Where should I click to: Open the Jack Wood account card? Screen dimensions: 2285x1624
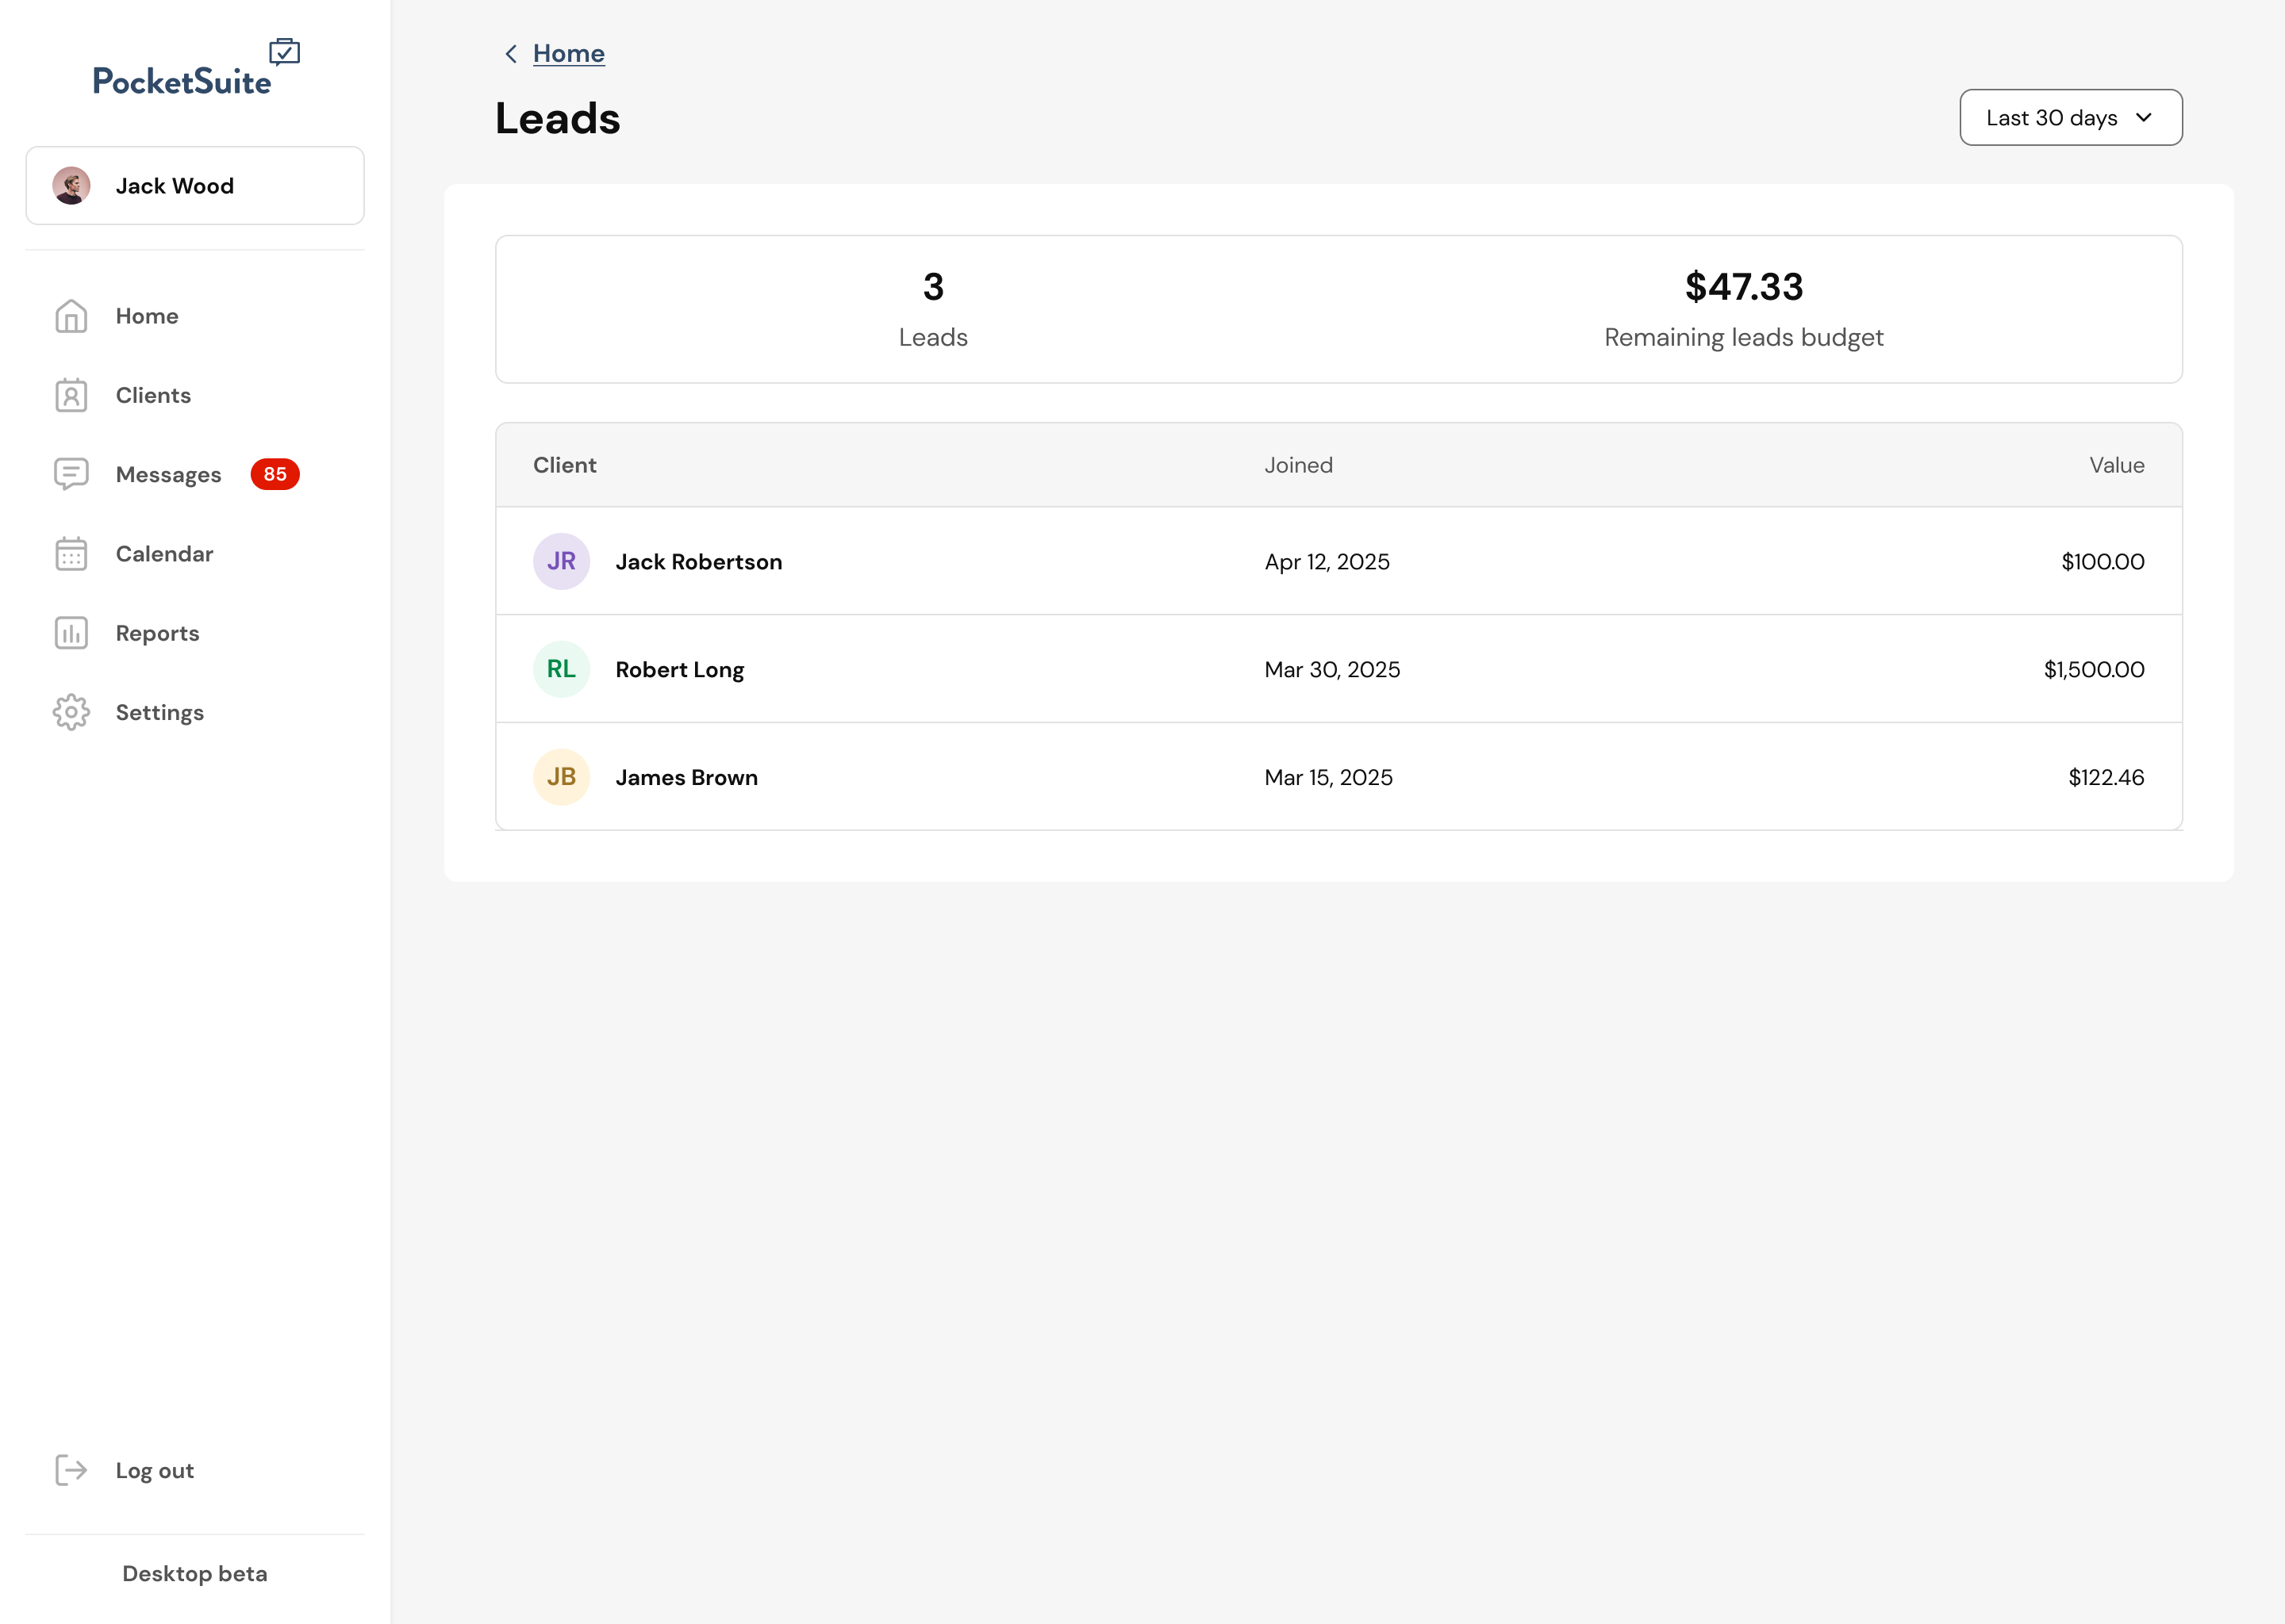(x=195, y=186)
